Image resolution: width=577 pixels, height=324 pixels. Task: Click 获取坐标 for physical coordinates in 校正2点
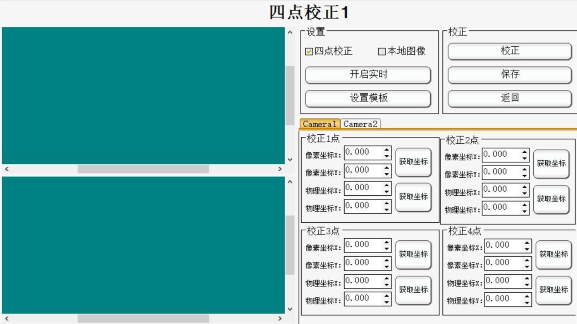(x=551, y=198)
